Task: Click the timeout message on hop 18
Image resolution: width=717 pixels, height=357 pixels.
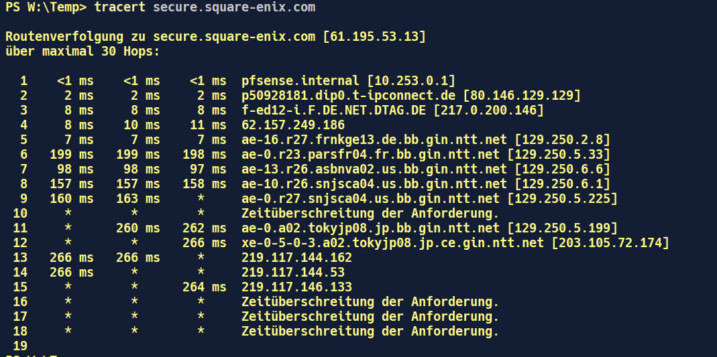Action: [370, 331]
